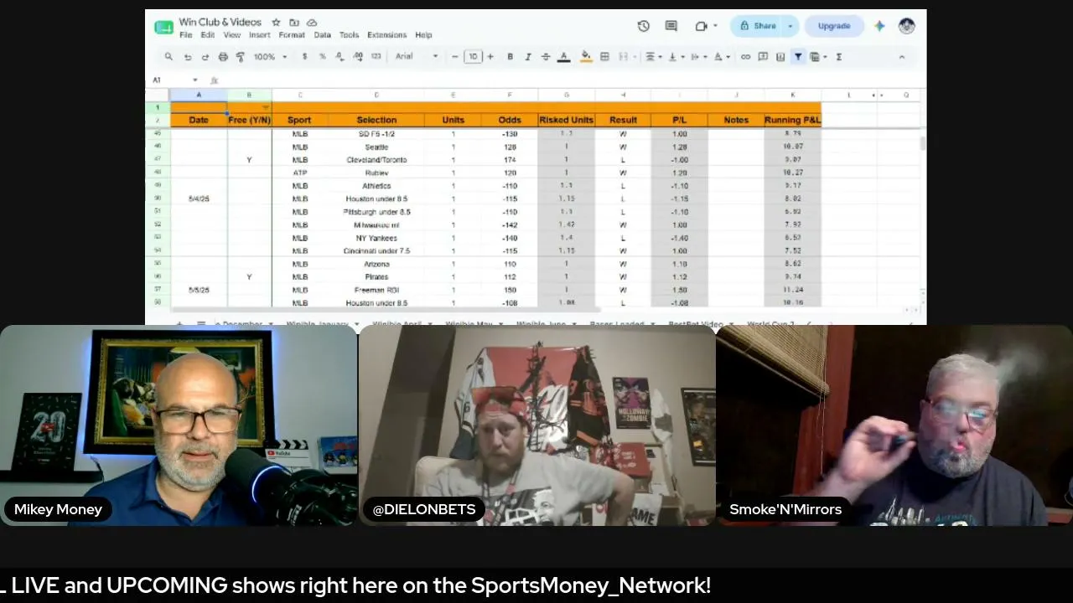The width and height of the screenshot is (1073, 603).
Task: Open the View menu
Action: pyautogui.click(x=232, y=35)
